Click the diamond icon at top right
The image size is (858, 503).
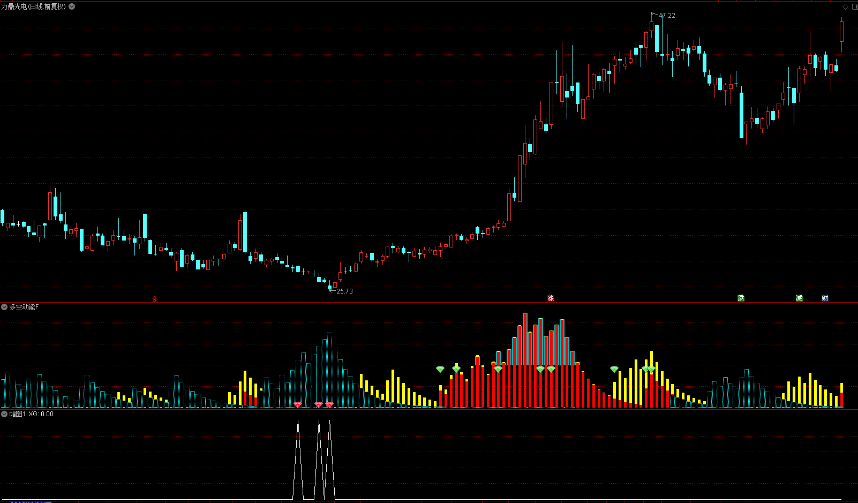(x=846, y=6)
